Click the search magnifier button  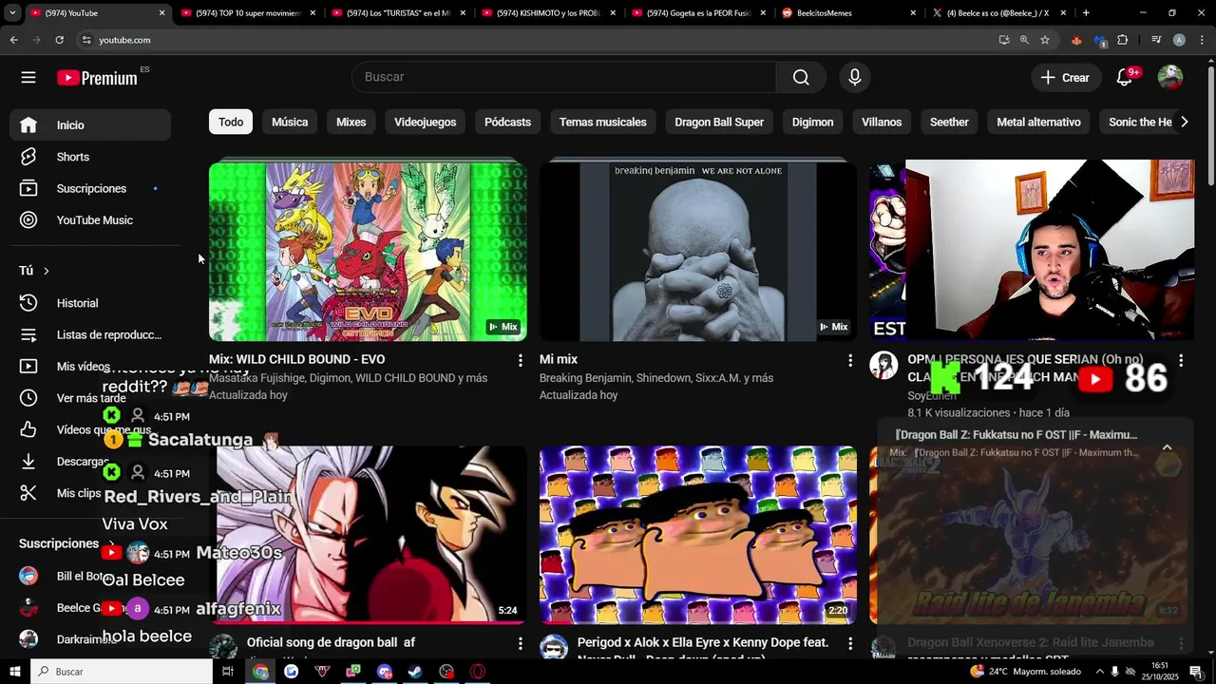click(801, 77)
